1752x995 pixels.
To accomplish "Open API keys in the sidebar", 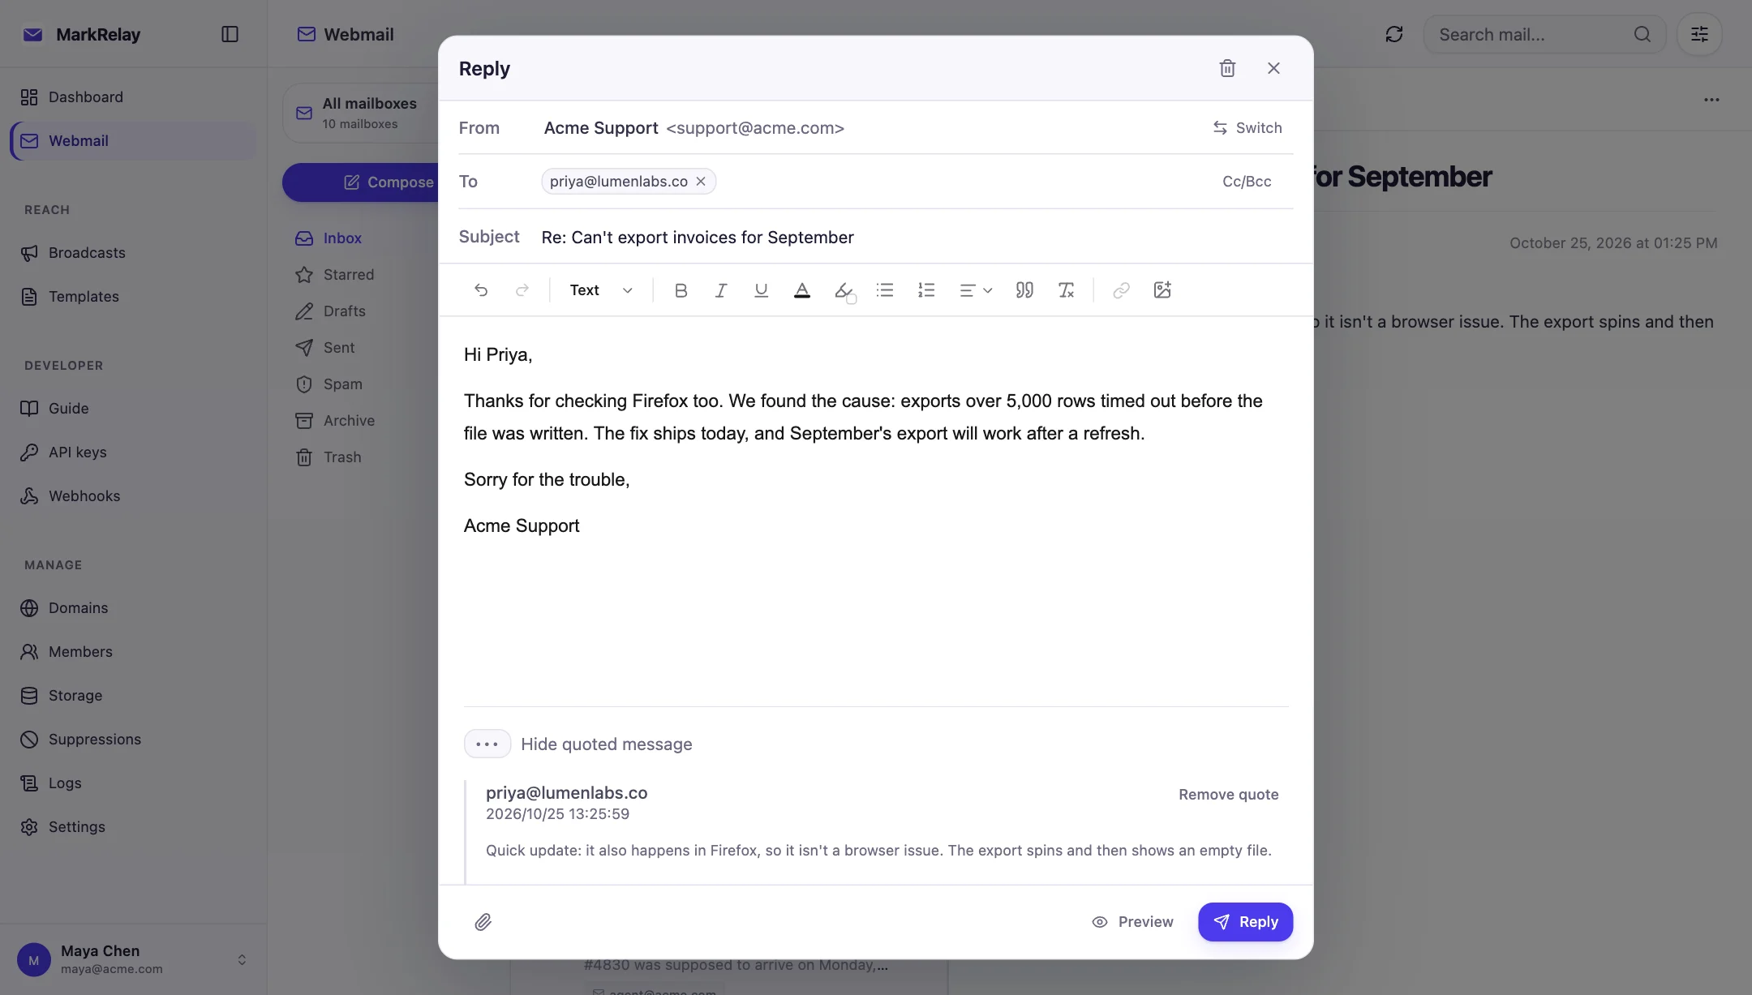I will (x=134, y=452).
